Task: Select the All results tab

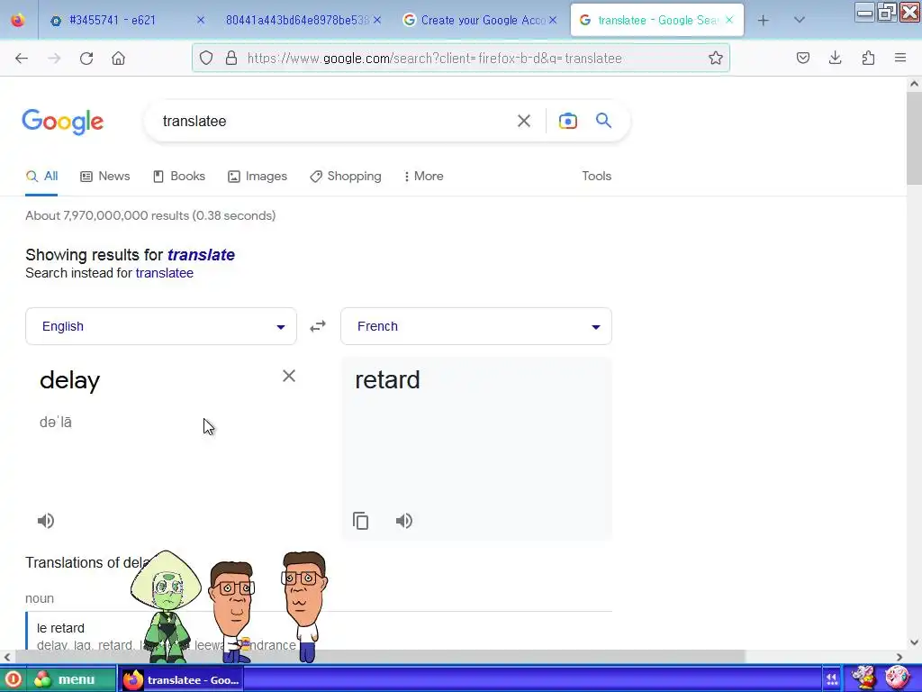Action: 41,176
